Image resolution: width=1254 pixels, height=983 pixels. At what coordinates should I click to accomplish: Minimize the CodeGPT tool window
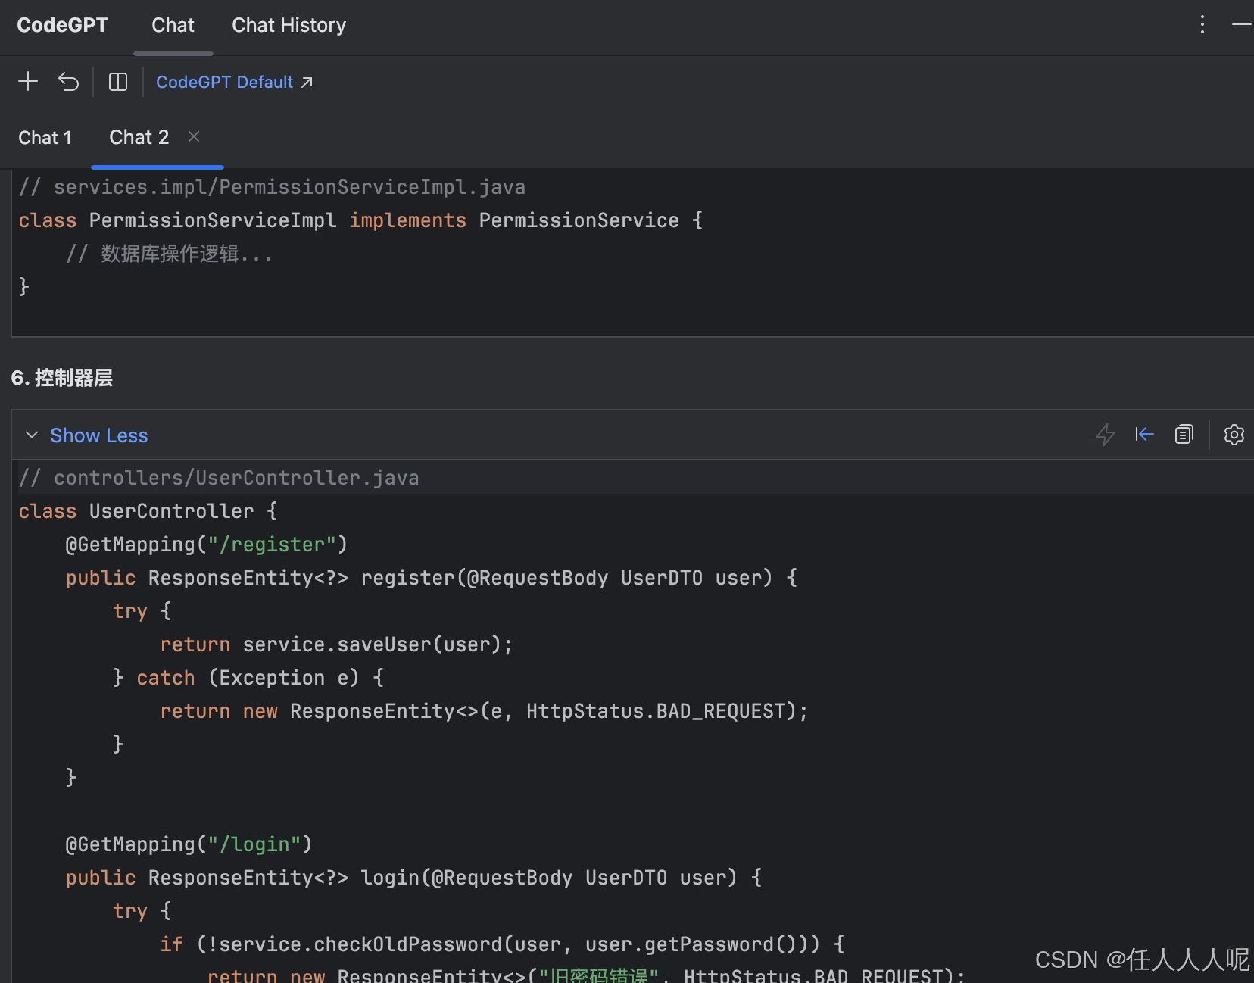[x=1242, y=25]
